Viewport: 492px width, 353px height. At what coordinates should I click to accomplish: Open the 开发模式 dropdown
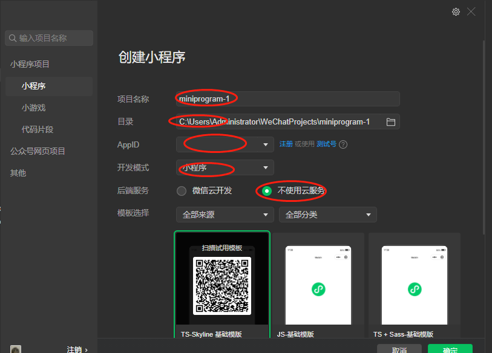tap(225, 167)
